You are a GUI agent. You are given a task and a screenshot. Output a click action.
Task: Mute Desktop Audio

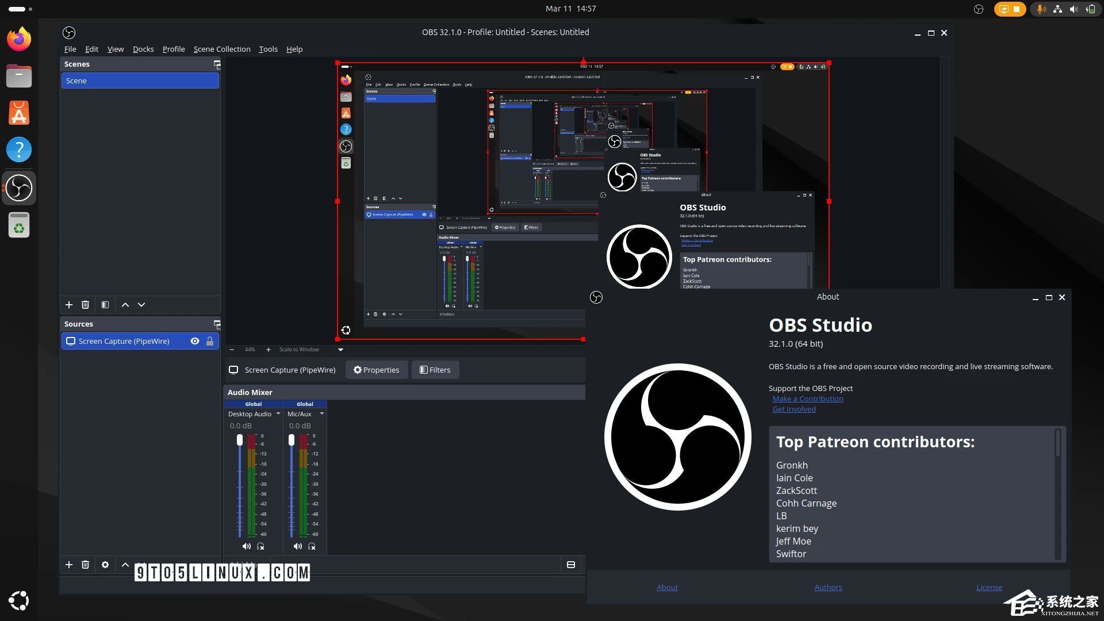pos(246,546)
